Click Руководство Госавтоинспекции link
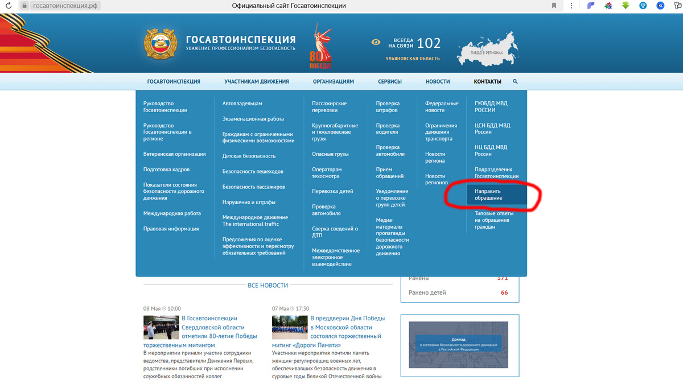Screen dimensions: 683x384 [165, 107]
